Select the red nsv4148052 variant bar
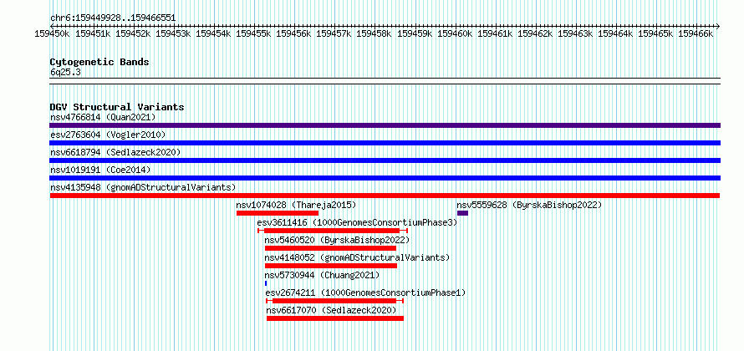 click(331, 266)
